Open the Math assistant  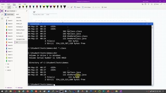104,7
